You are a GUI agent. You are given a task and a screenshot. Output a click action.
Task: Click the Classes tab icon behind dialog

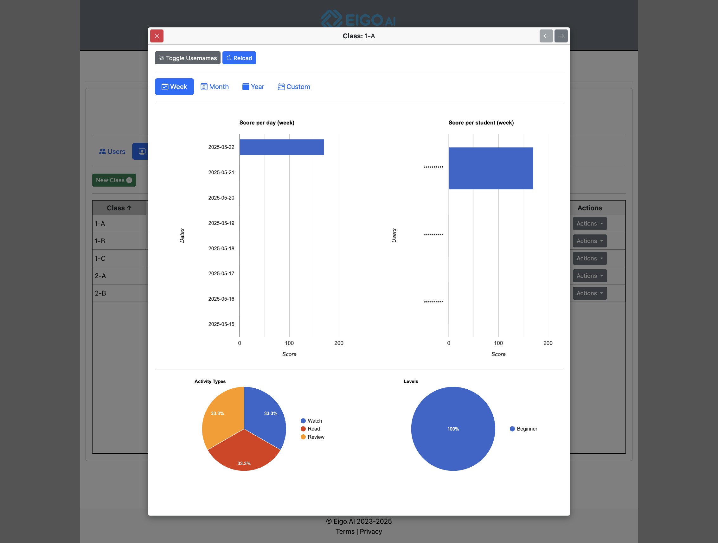142,151
